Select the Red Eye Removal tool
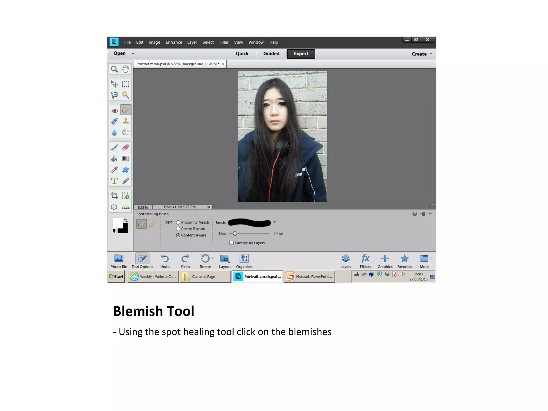Viewport: 548px width, 411px height. click(114, 110)
